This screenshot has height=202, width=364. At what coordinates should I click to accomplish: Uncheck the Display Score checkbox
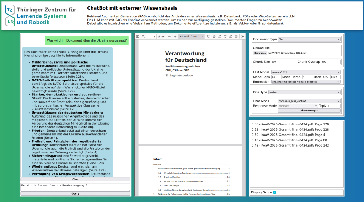tap(275, 192)
